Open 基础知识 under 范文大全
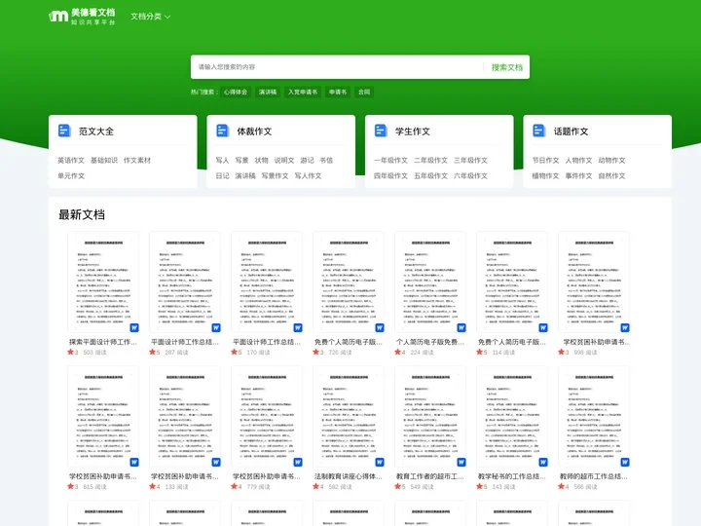The image size is (701, 526). (104, 160)
